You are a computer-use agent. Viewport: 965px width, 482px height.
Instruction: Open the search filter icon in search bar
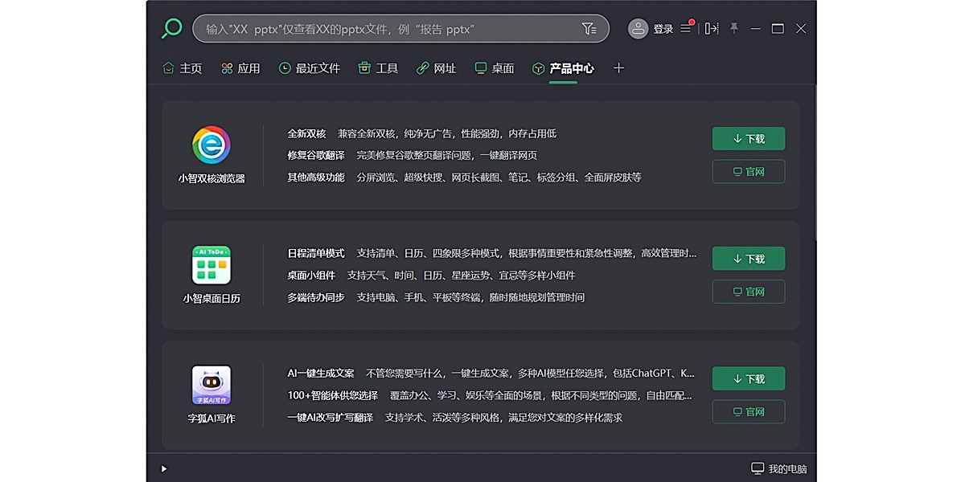(x=589, y=29)
